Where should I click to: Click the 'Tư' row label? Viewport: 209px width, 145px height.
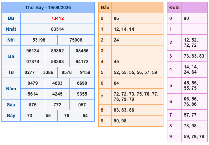[11, 72]
